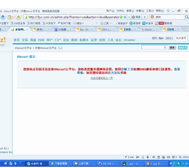Image resolution: width=189 pixels, height=168 pixels.
Task: Open the 查看 menu
Action: (130, 11)
